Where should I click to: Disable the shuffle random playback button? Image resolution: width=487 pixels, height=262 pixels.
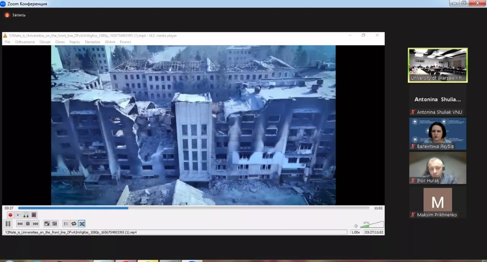click(x=81, y=224)
